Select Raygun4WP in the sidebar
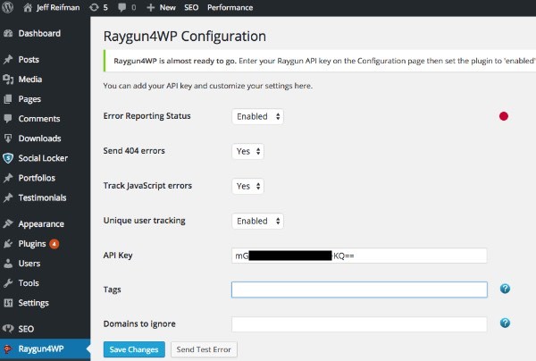 (41, 349)
